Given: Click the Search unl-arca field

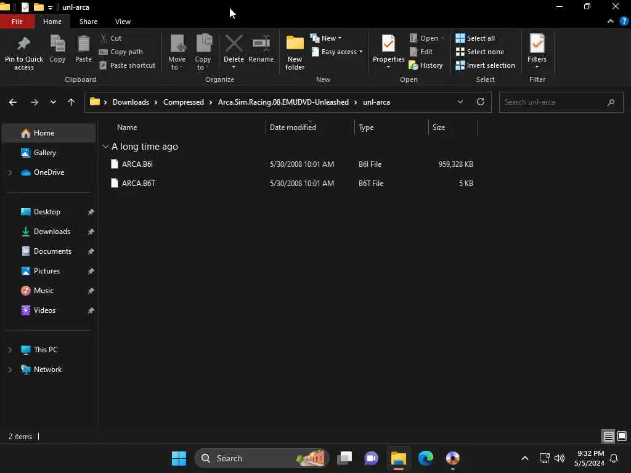Looking at the screenshot, I should pyautogui.click(x=561, y=102).
